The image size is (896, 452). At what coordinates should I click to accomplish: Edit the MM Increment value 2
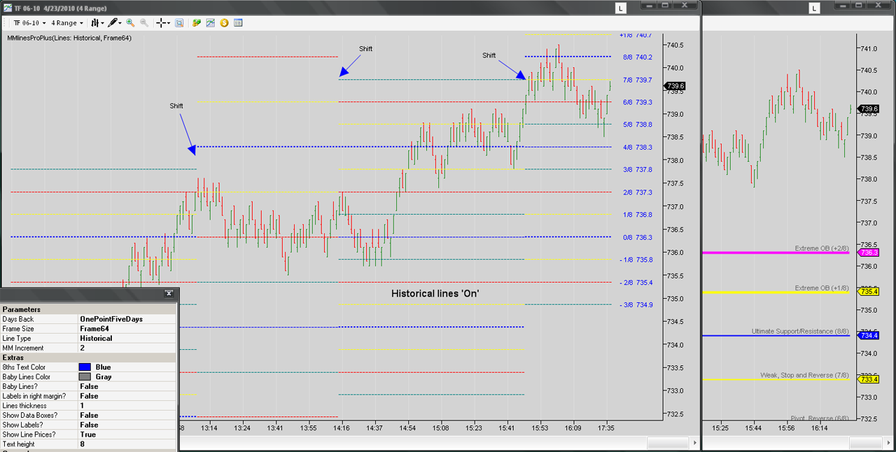(x=127, y=348)
